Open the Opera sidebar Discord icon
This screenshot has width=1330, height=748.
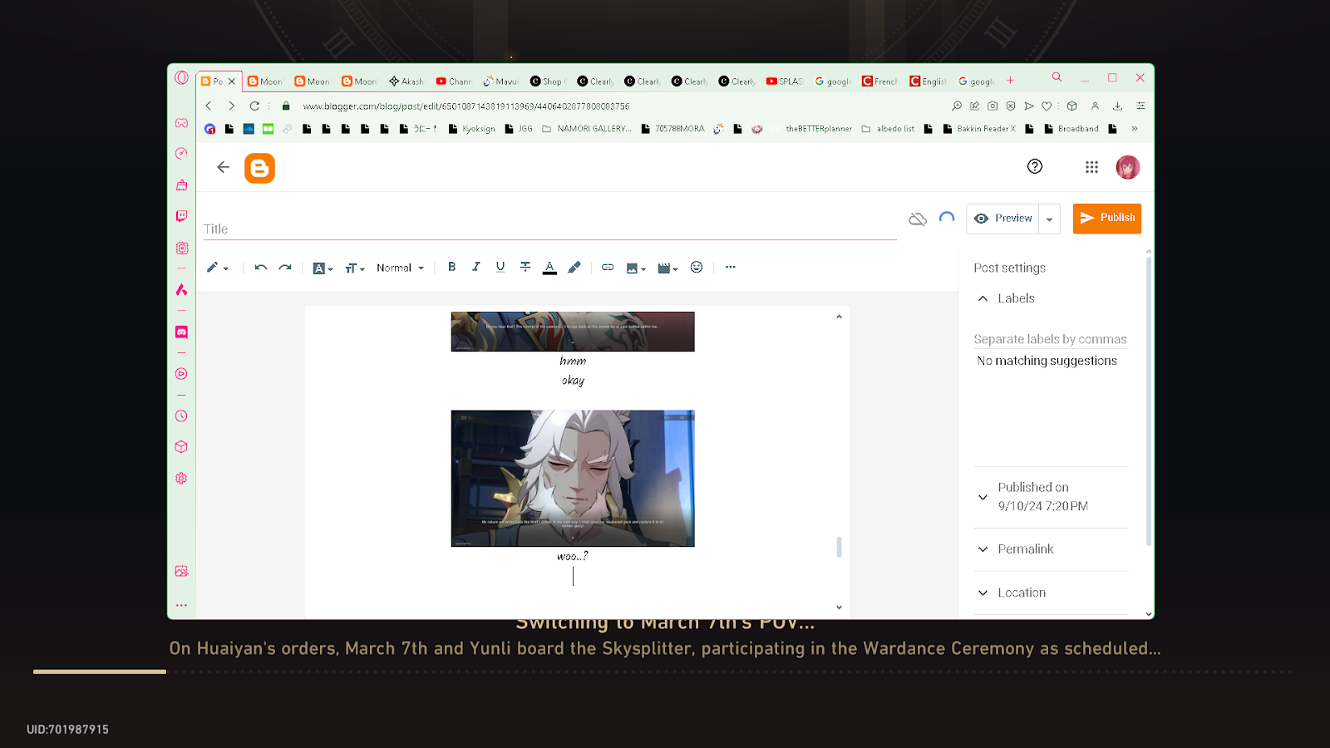[181, 332]
